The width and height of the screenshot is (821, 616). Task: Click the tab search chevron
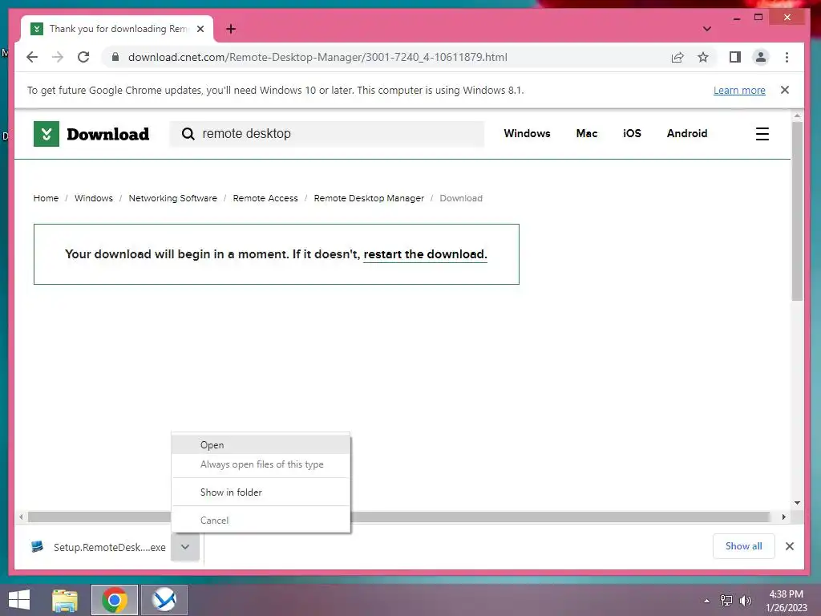(x=707, y=29)
